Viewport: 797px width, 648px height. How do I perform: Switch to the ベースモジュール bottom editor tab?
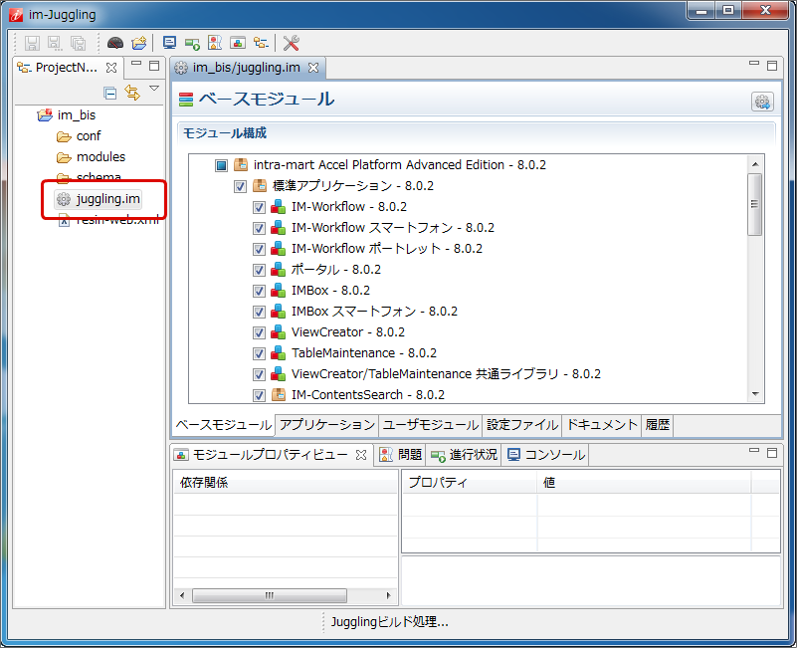coord(223,425)
